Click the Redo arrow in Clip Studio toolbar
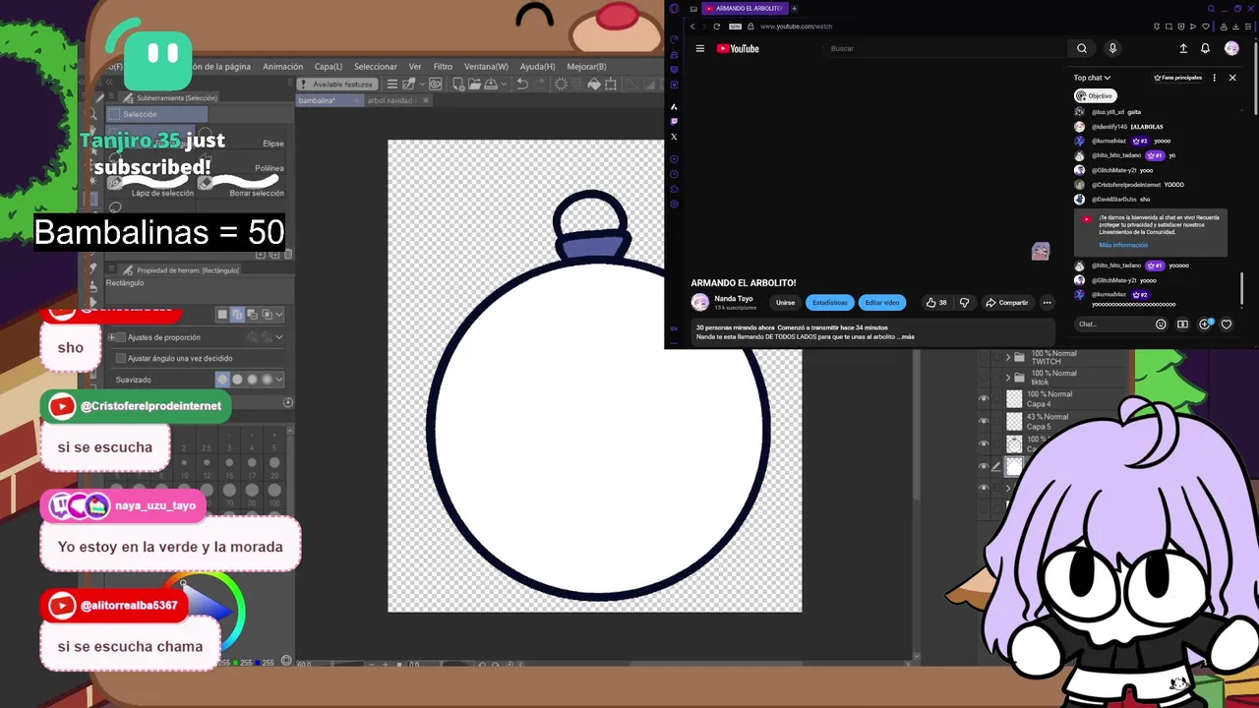Image resolution: width=1259 pixels, height=708 pixels. 539,85
